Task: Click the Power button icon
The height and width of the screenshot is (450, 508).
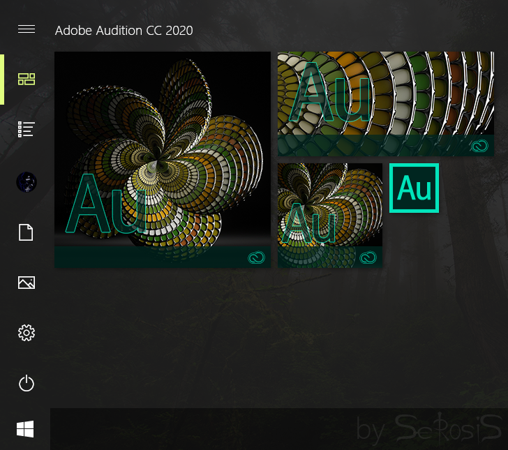Action: (27, 383)
